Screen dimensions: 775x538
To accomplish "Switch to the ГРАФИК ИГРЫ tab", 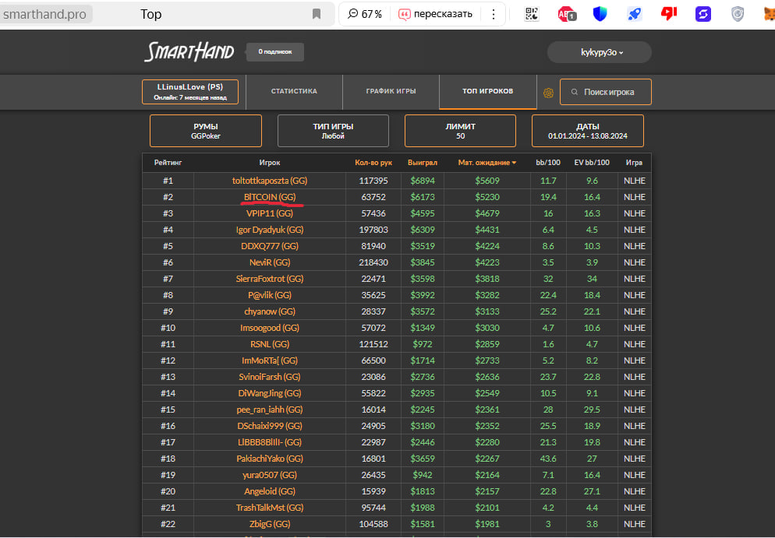I will (391, 92).
